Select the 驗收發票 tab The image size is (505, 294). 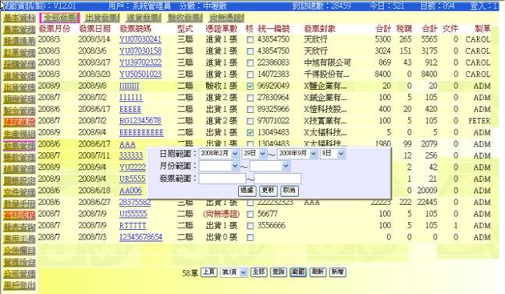(185, 18)
